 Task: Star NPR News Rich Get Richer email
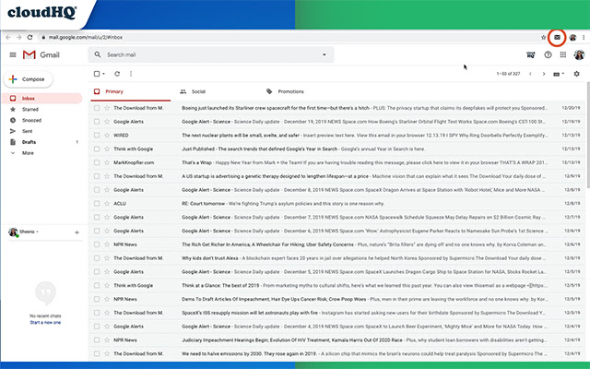tap(107, 244)
